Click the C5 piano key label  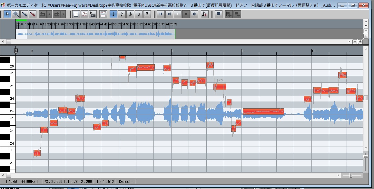tap(12, 66)
